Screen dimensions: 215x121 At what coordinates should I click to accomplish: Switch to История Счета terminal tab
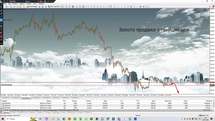(x=22, y=112)
